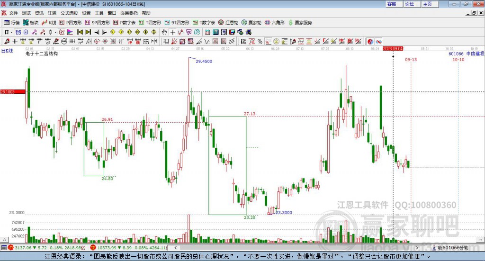This screenshot has height=261, width=485.
Task: Click the black right arrow icon
Action: pos(105,32)
